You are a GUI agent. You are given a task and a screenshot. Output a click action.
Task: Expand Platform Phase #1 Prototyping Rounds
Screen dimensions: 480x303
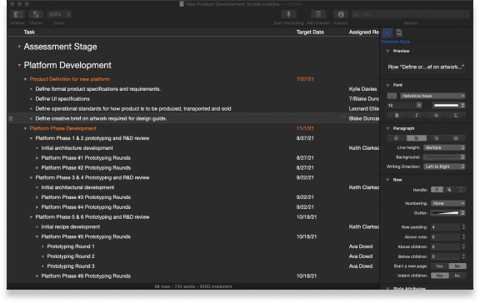click(37, 158)
